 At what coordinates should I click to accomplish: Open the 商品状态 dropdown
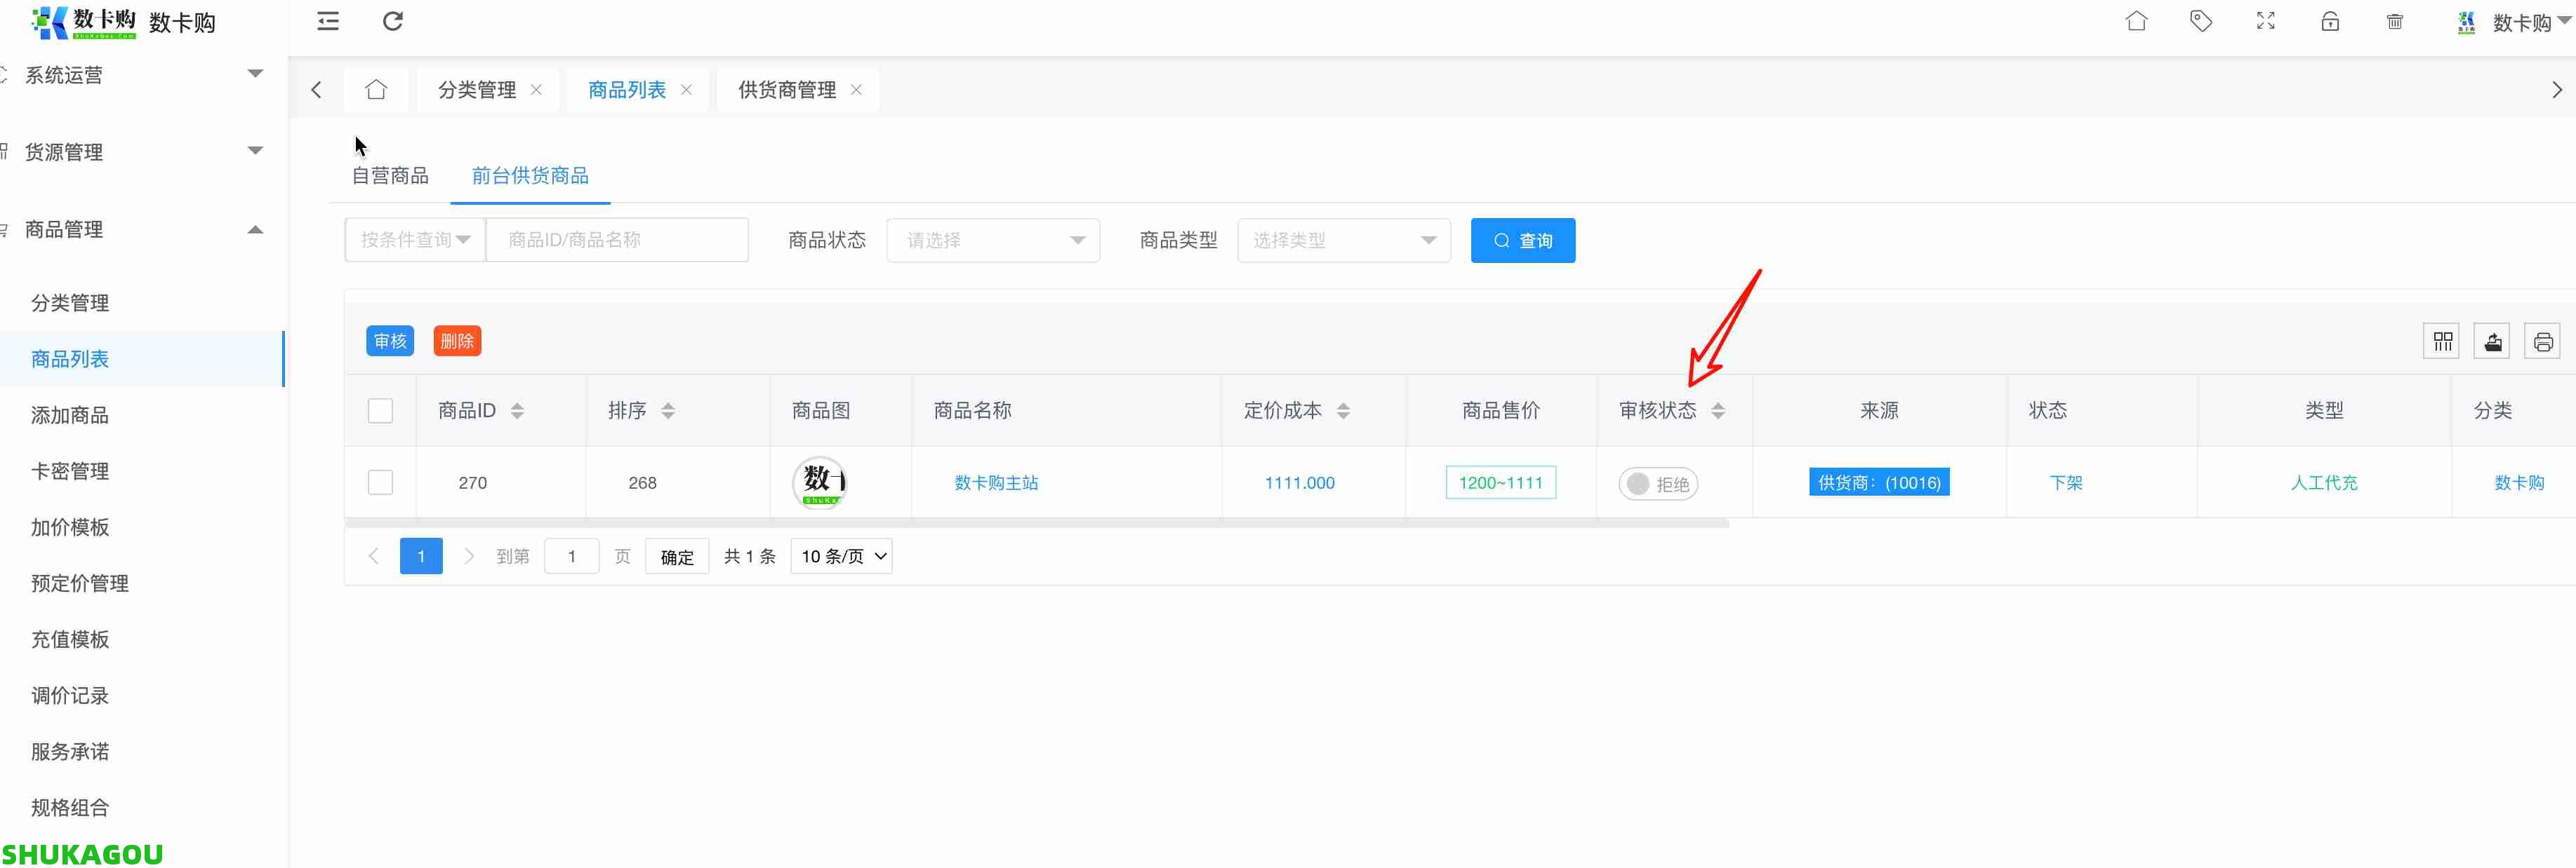(x=993, y=240)
